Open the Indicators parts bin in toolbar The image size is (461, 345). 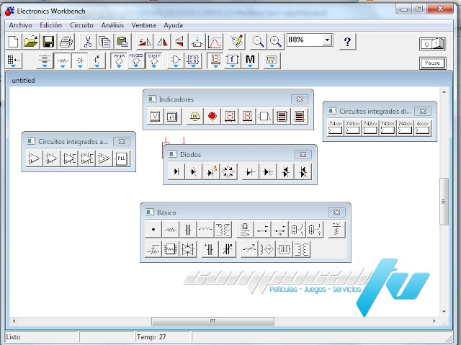click(x=215, y=61)
